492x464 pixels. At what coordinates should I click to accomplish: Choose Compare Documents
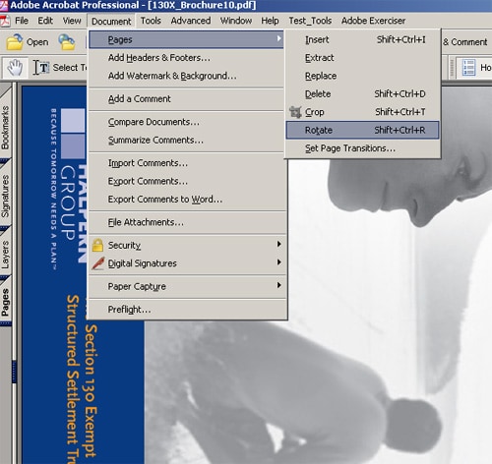[x=187, y=122]
